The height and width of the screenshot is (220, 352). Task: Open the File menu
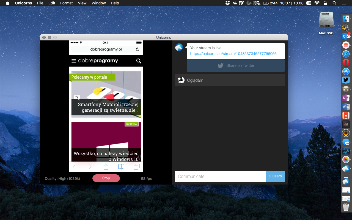click(x=40, y=3)
